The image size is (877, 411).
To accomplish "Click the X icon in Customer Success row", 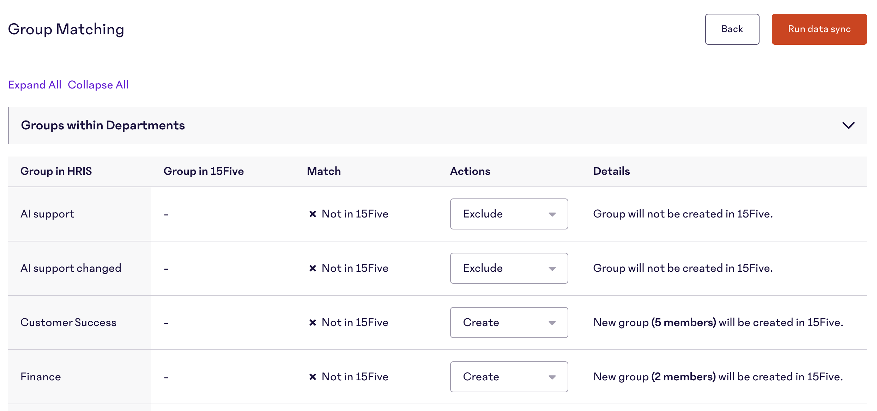I will (x=313, y=323).
